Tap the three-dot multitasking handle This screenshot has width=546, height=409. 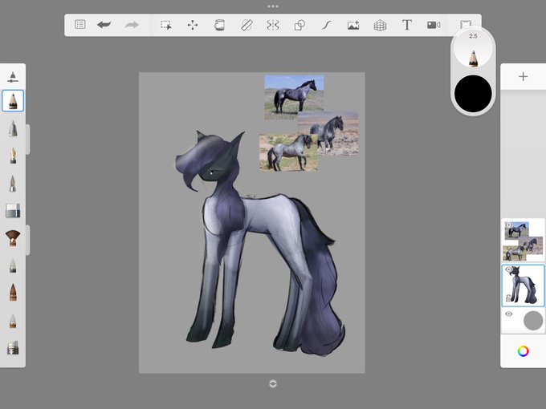(x=273, y=6)
